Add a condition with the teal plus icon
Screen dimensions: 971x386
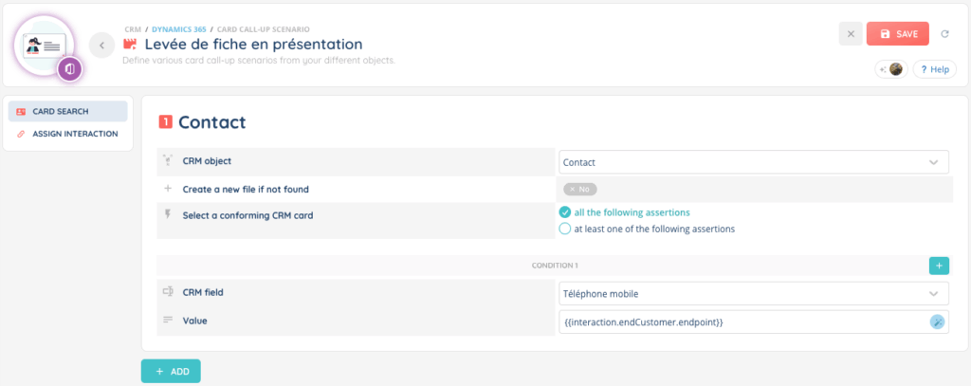tap(939, 266)
